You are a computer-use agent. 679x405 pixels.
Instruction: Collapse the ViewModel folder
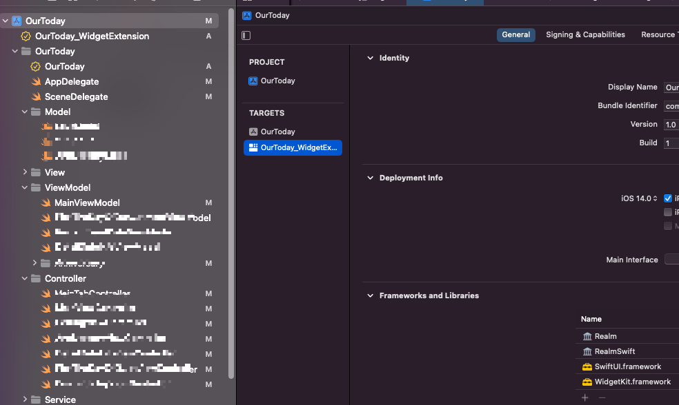(x=25, y=187)
